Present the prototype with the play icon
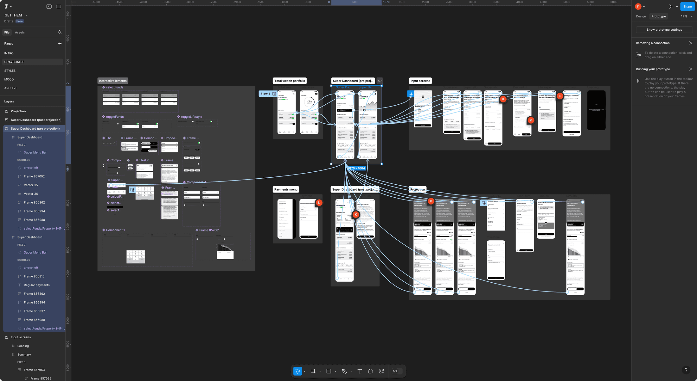Image resolution: width=697 pixels, height=381 pixels. coord(670,6)
